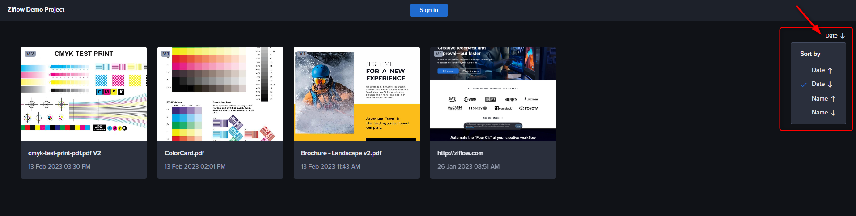This screenshot has width=856, height=216.
Task: Sort by Name ascending
Action: pyautogui.click(x=823, y=99)
